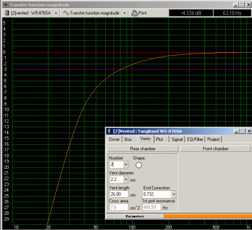
Task: Click the Transfer function window title icon
Action: click(x=6, y=4)
